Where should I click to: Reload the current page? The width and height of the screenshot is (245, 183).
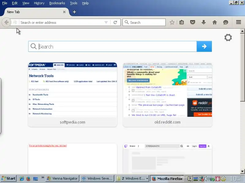pyautogui.click(x=115, y=22)
